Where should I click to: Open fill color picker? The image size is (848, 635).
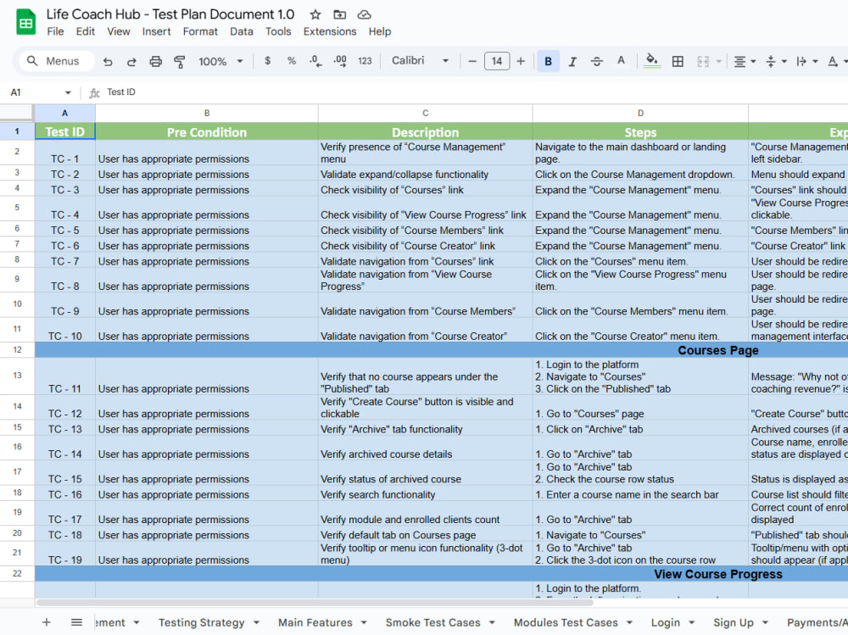click(652, 60)
